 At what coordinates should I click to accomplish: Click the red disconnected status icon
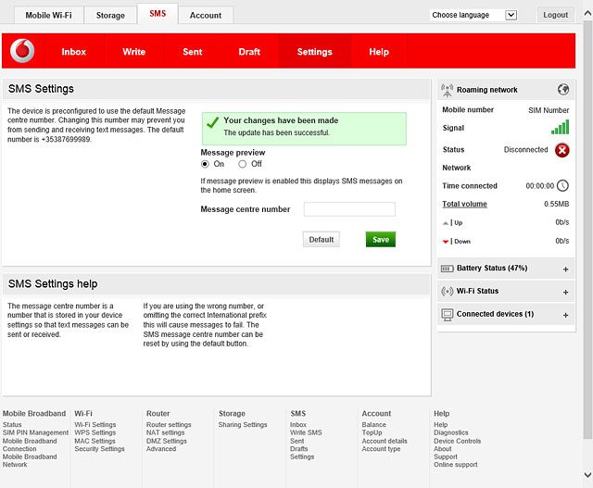(x=562, y=150)
